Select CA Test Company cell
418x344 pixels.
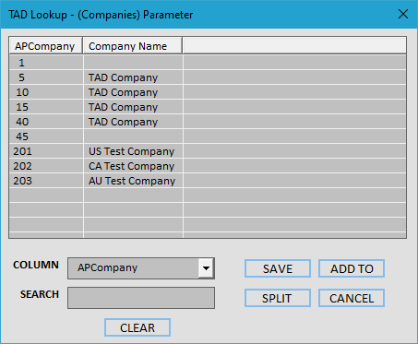click(133, 166)
